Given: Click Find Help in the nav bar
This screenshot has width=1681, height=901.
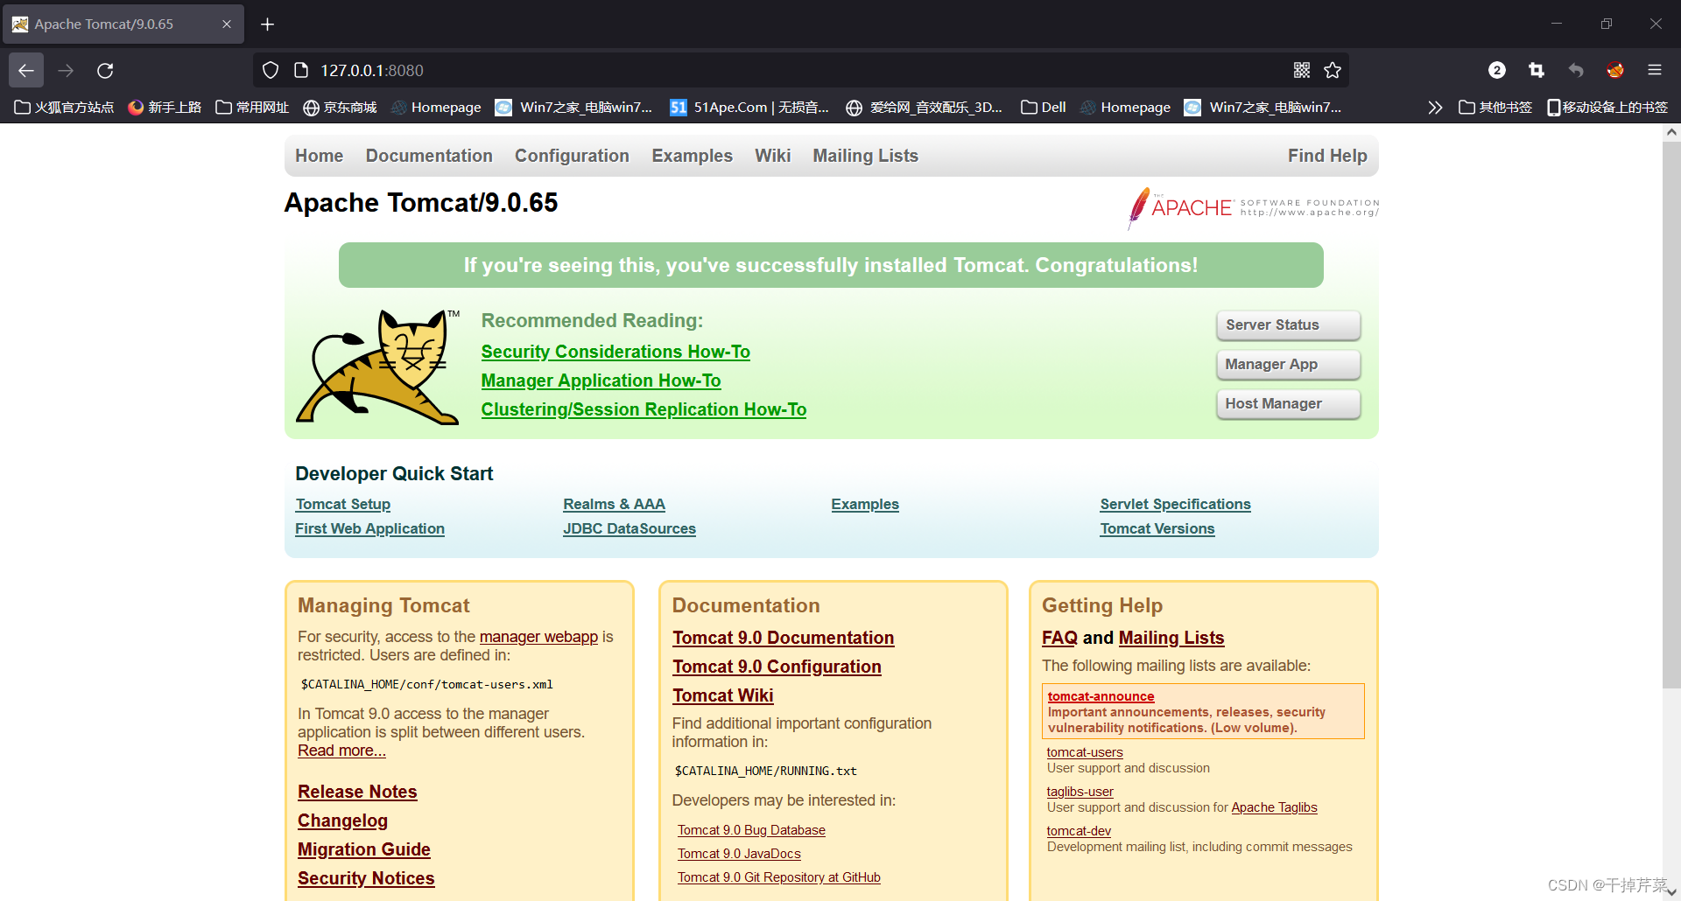Looking at the screenshot, I should coord(1327,156).
